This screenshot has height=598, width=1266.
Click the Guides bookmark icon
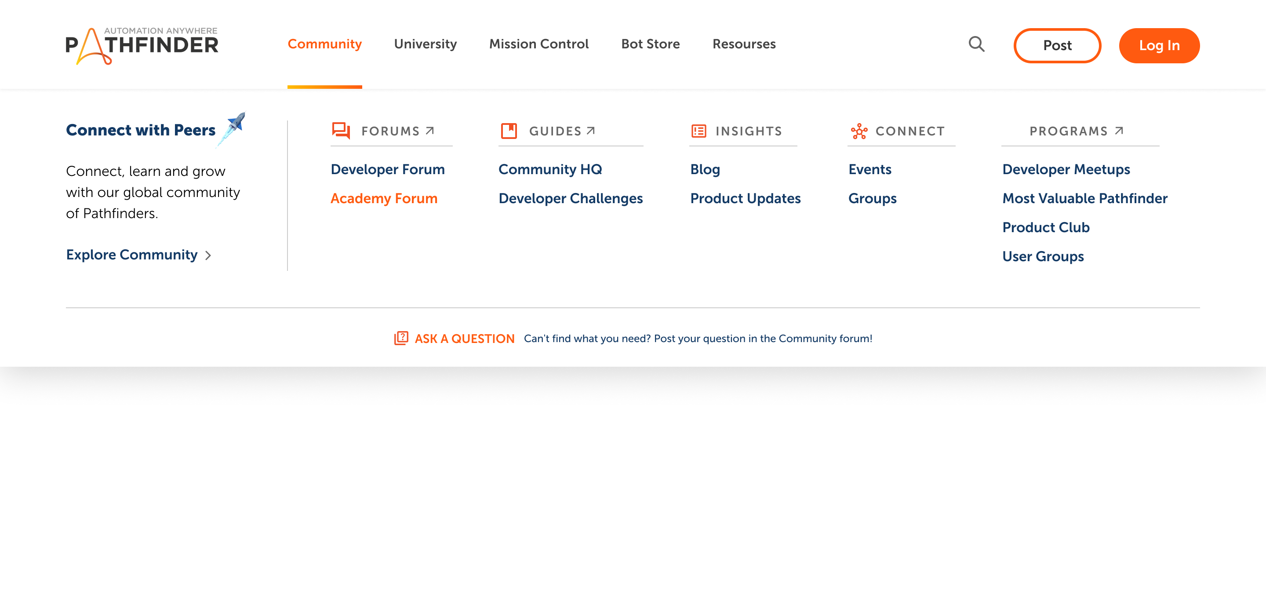point(509,131)
